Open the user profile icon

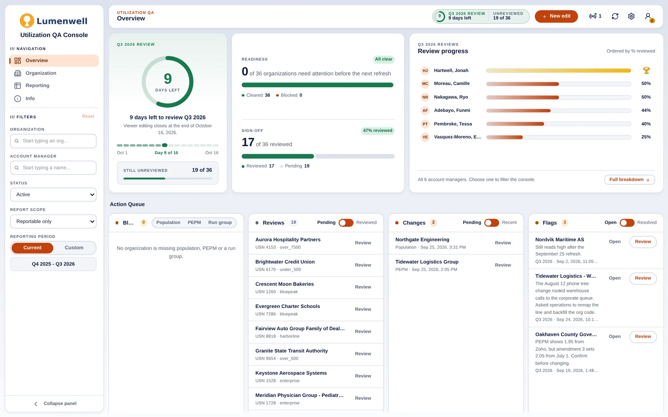point(648,16)
